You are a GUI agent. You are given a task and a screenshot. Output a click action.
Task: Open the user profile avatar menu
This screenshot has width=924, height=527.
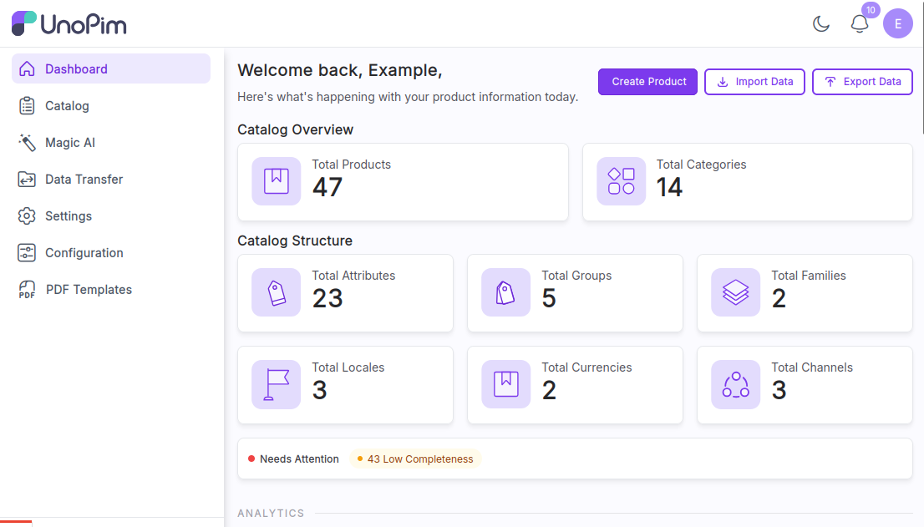[x=897, y=23]
